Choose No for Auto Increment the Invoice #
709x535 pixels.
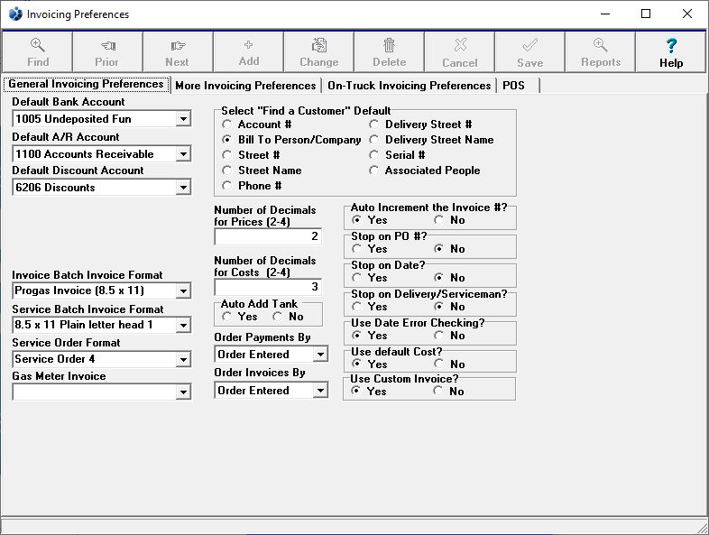pyautogui.click(x=439, y=220)
